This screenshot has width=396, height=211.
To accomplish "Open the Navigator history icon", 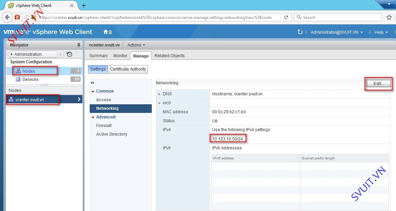I will [x=69, y=54].
